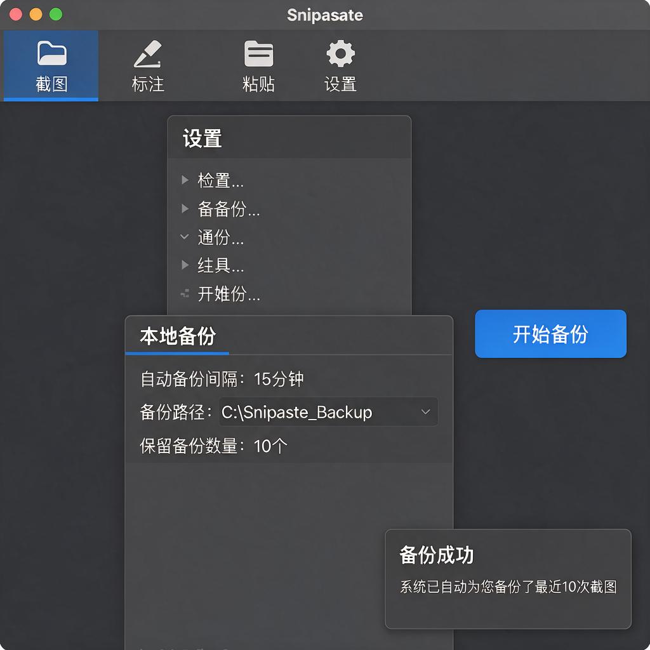This screenshot has width=650, height=650.
Task: Click the 开始备份 button
Action: 550,334
